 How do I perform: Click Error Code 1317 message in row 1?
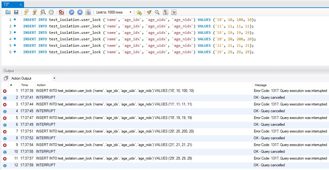tap(290, 91)
